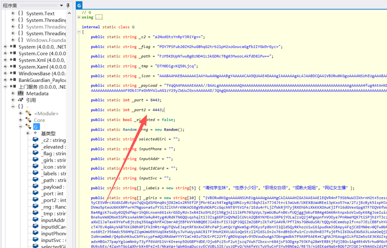Image resolution: width=387 pixels, height=248 pixels.
Task: Expand the System.Xml assembly node
Action: point(5,60)
